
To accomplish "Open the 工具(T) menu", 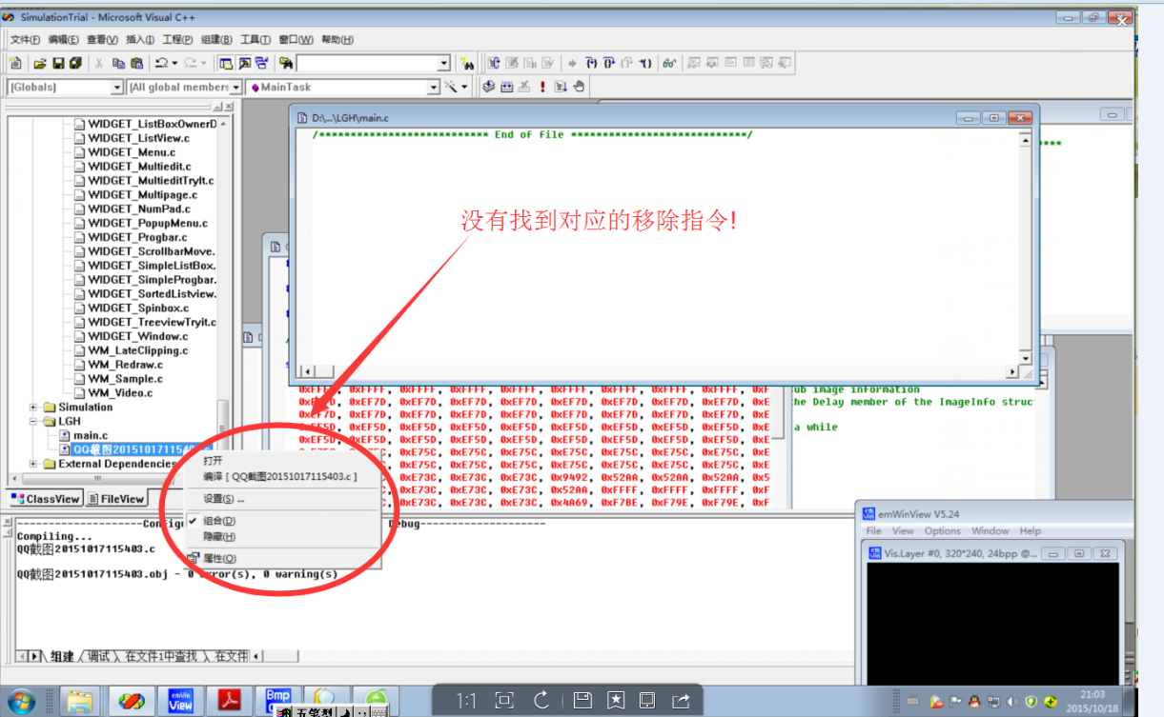I will pyautogui.click(x=255, y=40).
